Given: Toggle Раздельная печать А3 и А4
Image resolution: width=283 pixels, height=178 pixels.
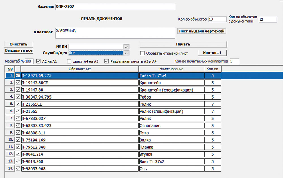Looking at the screenshot, I should (x=107, y=61).
